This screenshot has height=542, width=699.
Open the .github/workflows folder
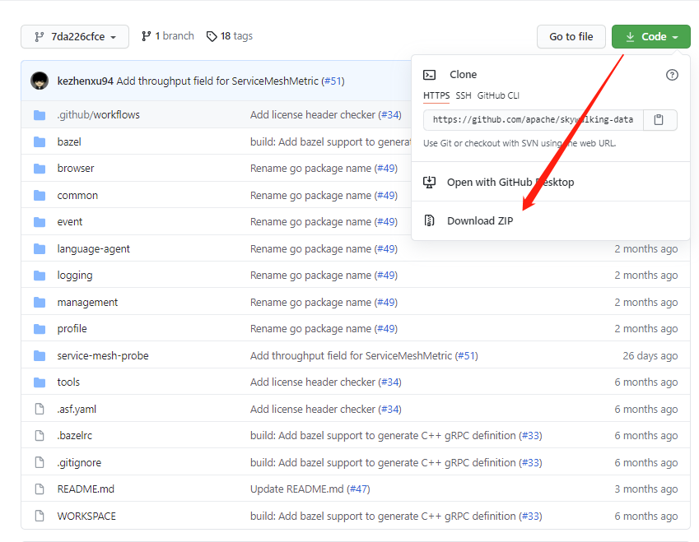coord(99,115)
